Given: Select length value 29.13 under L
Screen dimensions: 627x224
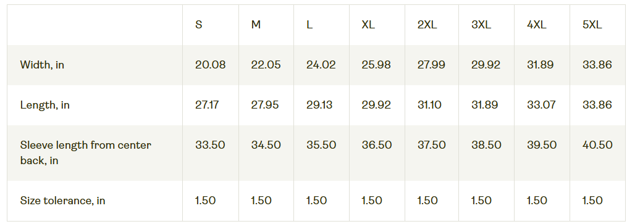Looking at the screenshot, I should (x=319, y=105).
